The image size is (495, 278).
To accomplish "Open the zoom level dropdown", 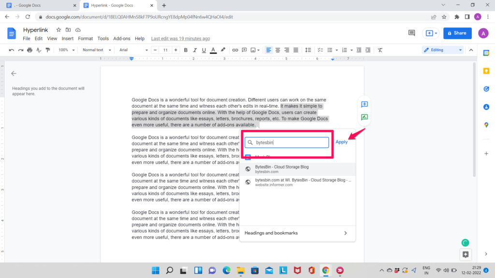I will tap(66, 50).
